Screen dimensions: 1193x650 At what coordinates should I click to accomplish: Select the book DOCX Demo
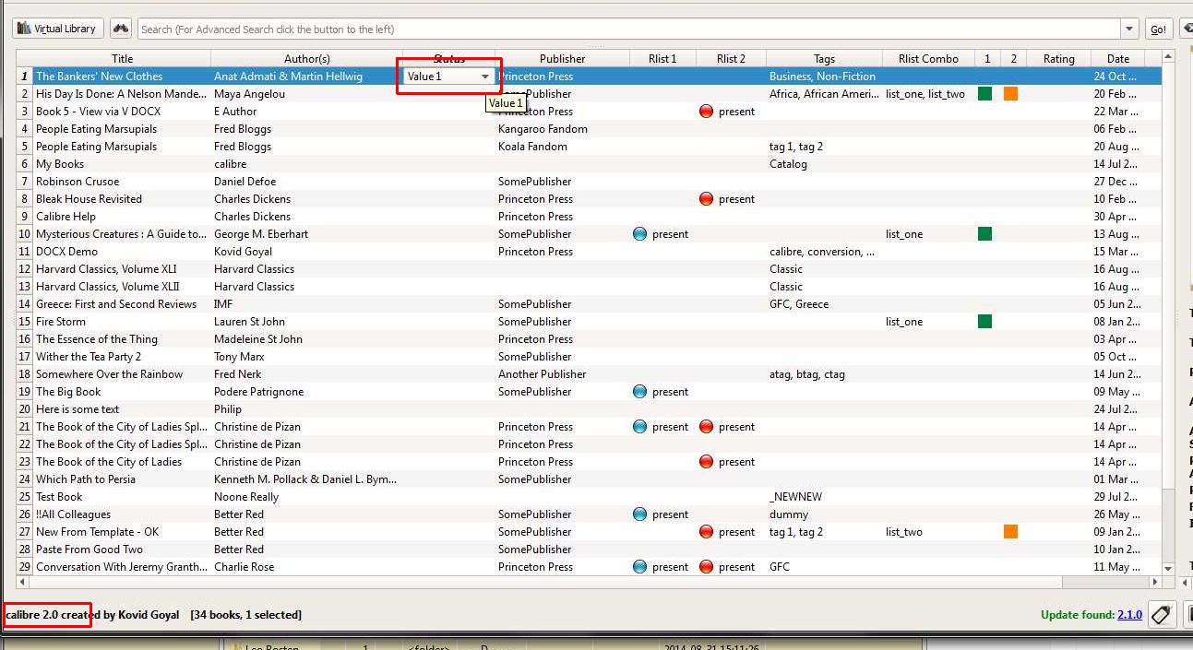pos(66,252)
